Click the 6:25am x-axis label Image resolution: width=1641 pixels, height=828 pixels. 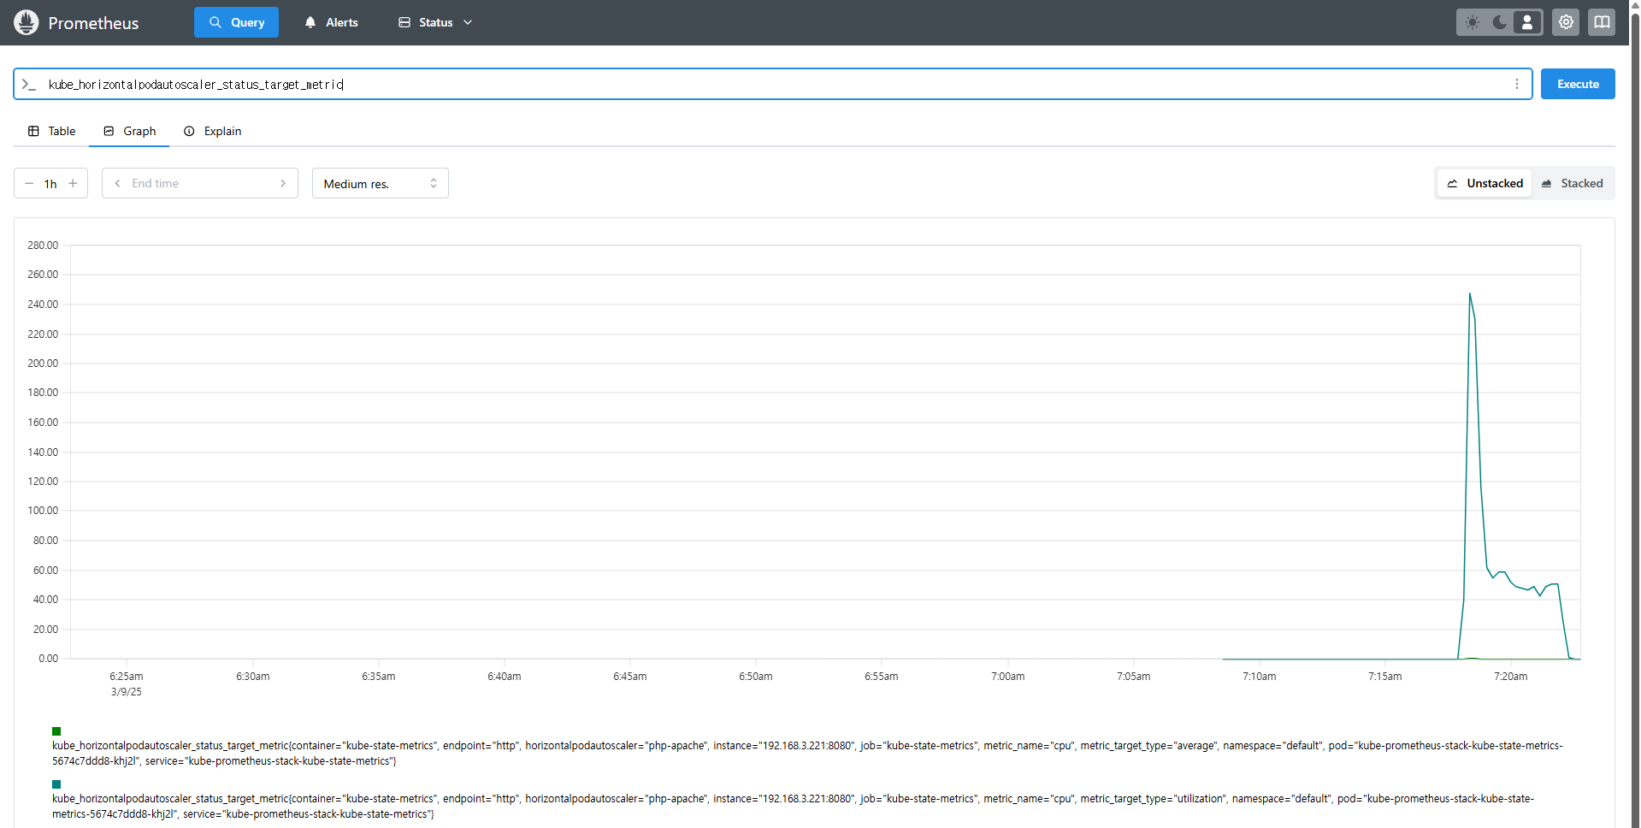(127, 677)
